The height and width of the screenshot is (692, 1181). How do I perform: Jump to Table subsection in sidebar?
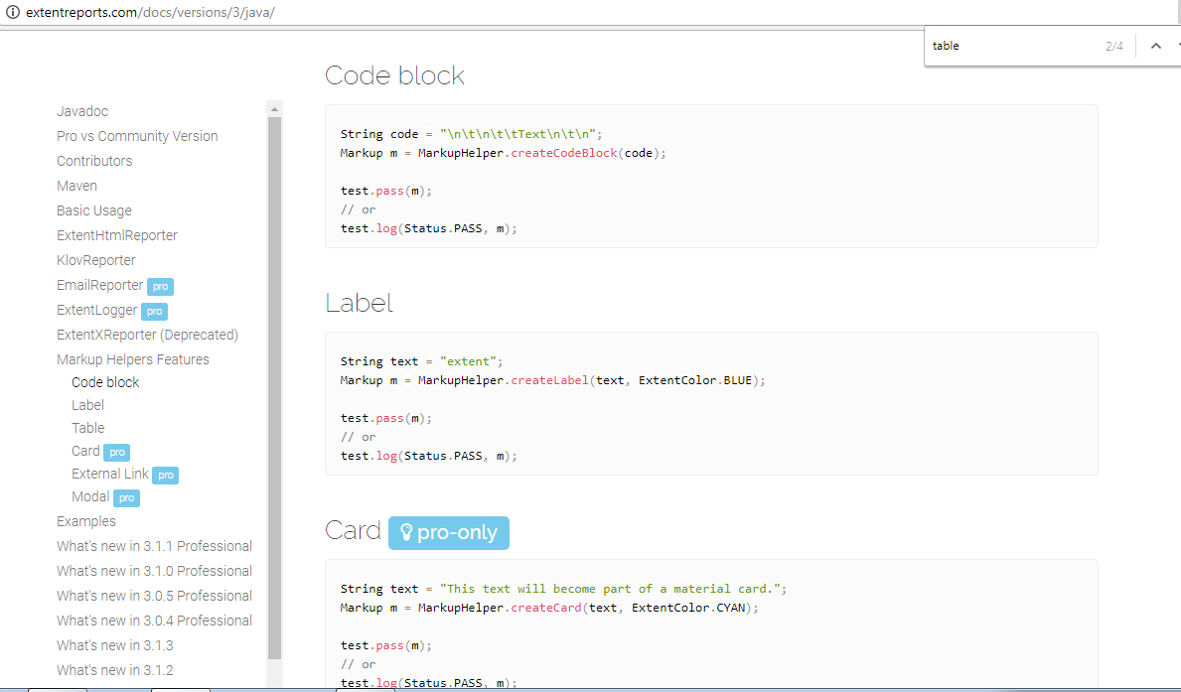click(87, 428)
